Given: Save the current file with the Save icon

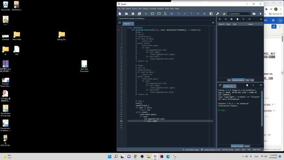Looking at the screenshot, I should (133, 14).
